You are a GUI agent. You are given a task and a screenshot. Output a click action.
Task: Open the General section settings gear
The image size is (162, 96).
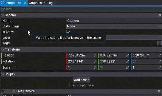point(160,15)
